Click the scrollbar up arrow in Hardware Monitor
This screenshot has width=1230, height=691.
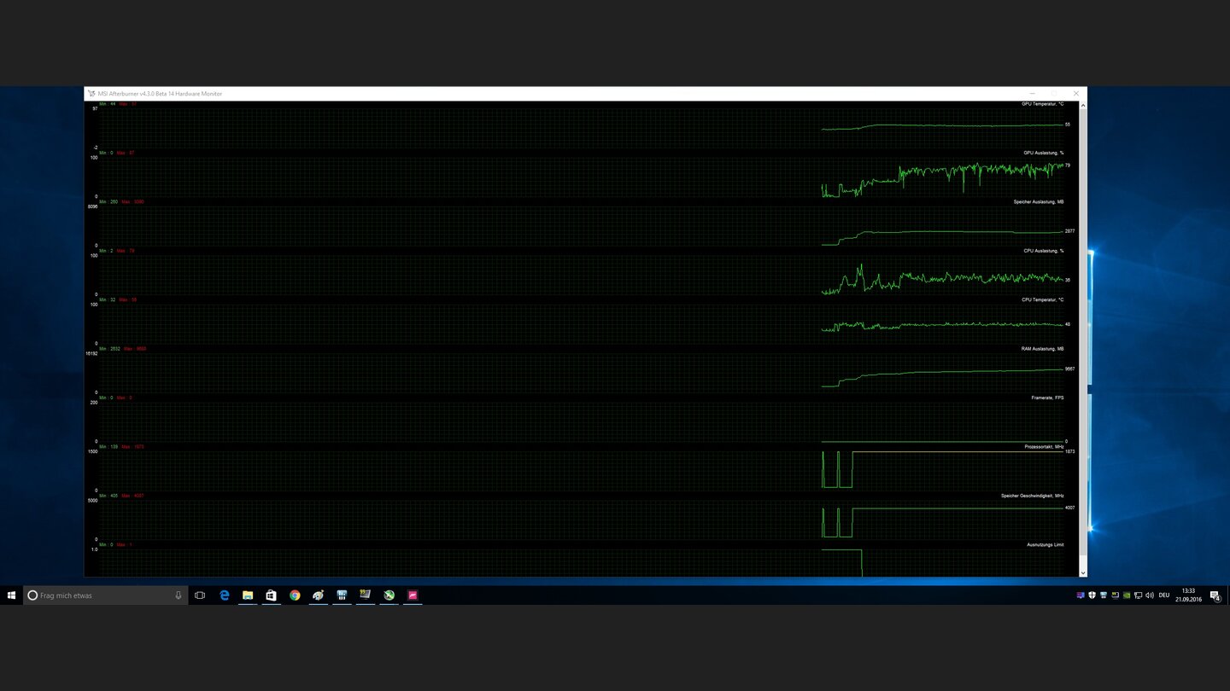point(1083,106)
